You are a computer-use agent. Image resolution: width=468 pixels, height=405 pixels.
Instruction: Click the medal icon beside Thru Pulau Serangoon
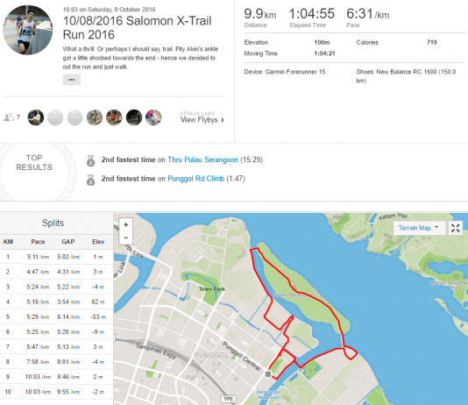pos(91,160)
